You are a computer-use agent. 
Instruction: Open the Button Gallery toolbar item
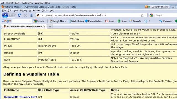(93, 21)
